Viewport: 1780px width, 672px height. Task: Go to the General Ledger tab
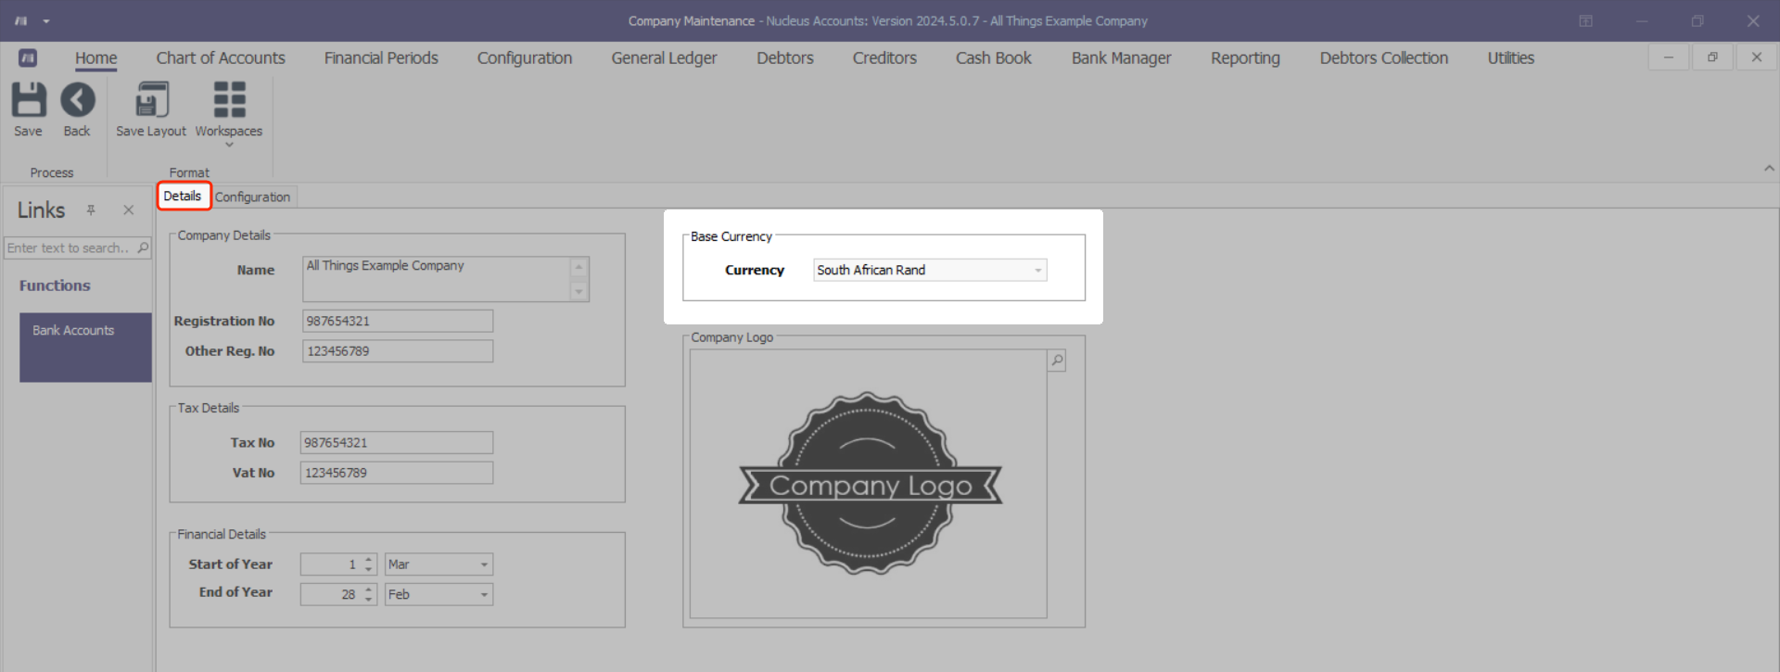click(x=664, y=57)
